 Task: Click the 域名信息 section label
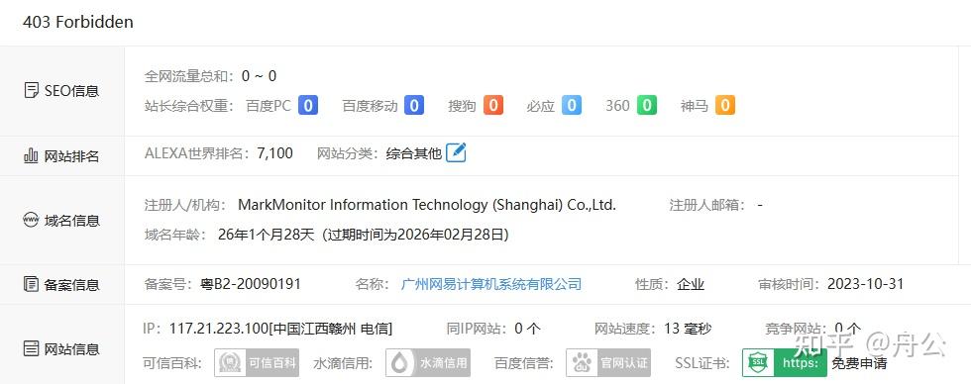click(x=71, y=221)
